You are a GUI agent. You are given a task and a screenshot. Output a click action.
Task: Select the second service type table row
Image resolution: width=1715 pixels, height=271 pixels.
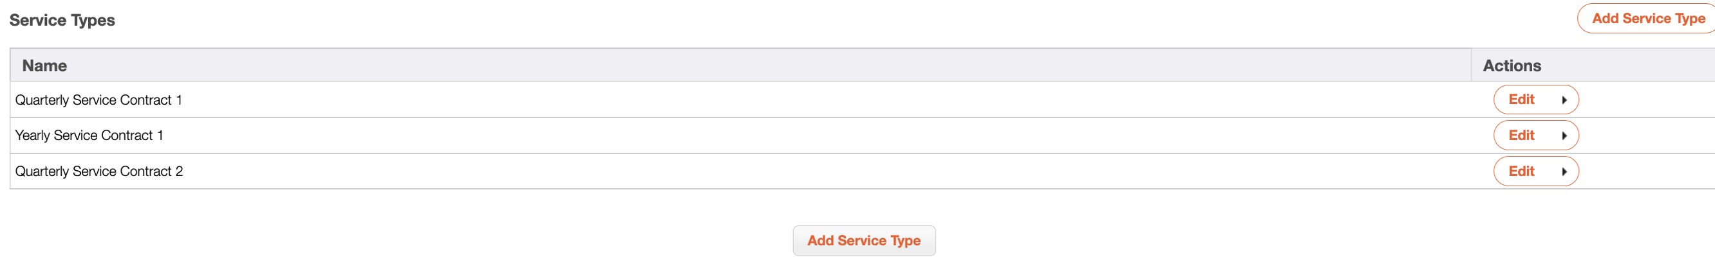733,135
